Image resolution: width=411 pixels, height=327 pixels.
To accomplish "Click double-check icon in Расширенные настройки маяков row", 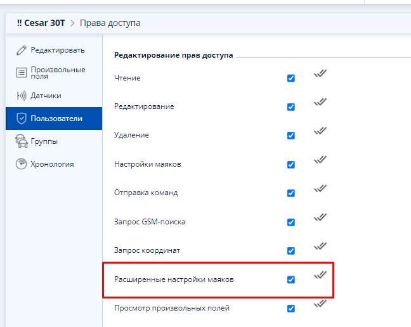I will (320, 274).
